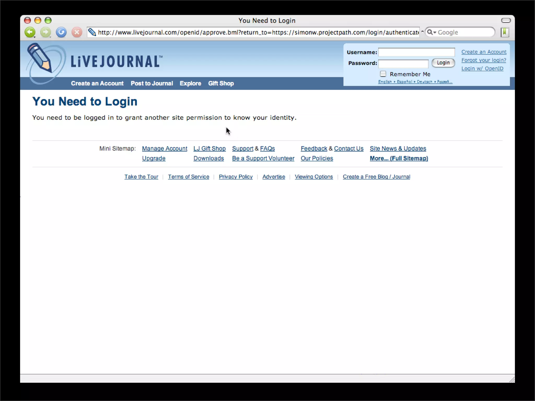Open the bookmarks icon at toolbar right

505,32
